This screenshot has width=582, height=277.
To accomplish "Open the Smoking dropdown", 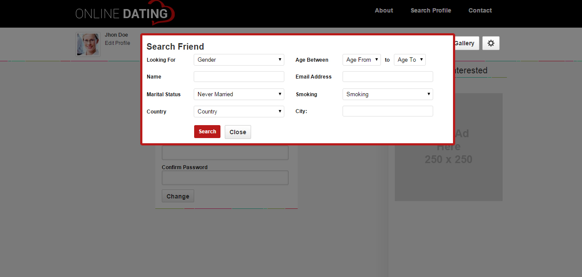I will pos(388,94).
